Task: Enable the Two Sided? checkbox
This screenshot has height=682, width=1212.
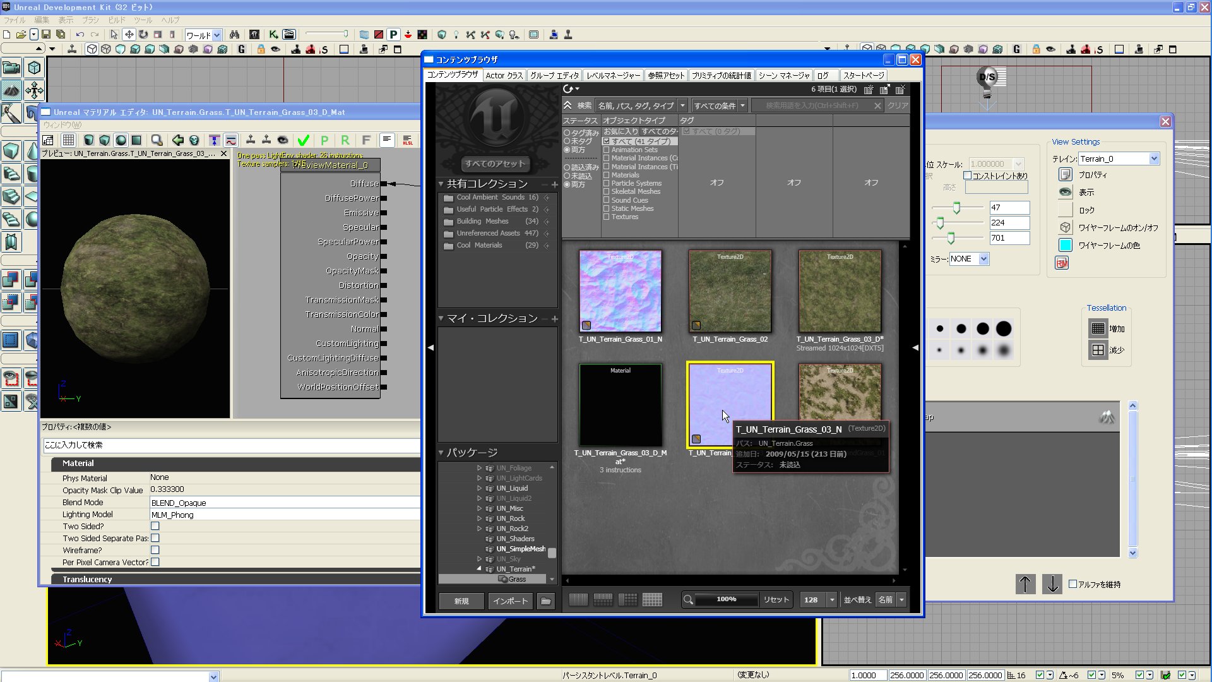Action: pyautogui.click(x=155, y=526)
